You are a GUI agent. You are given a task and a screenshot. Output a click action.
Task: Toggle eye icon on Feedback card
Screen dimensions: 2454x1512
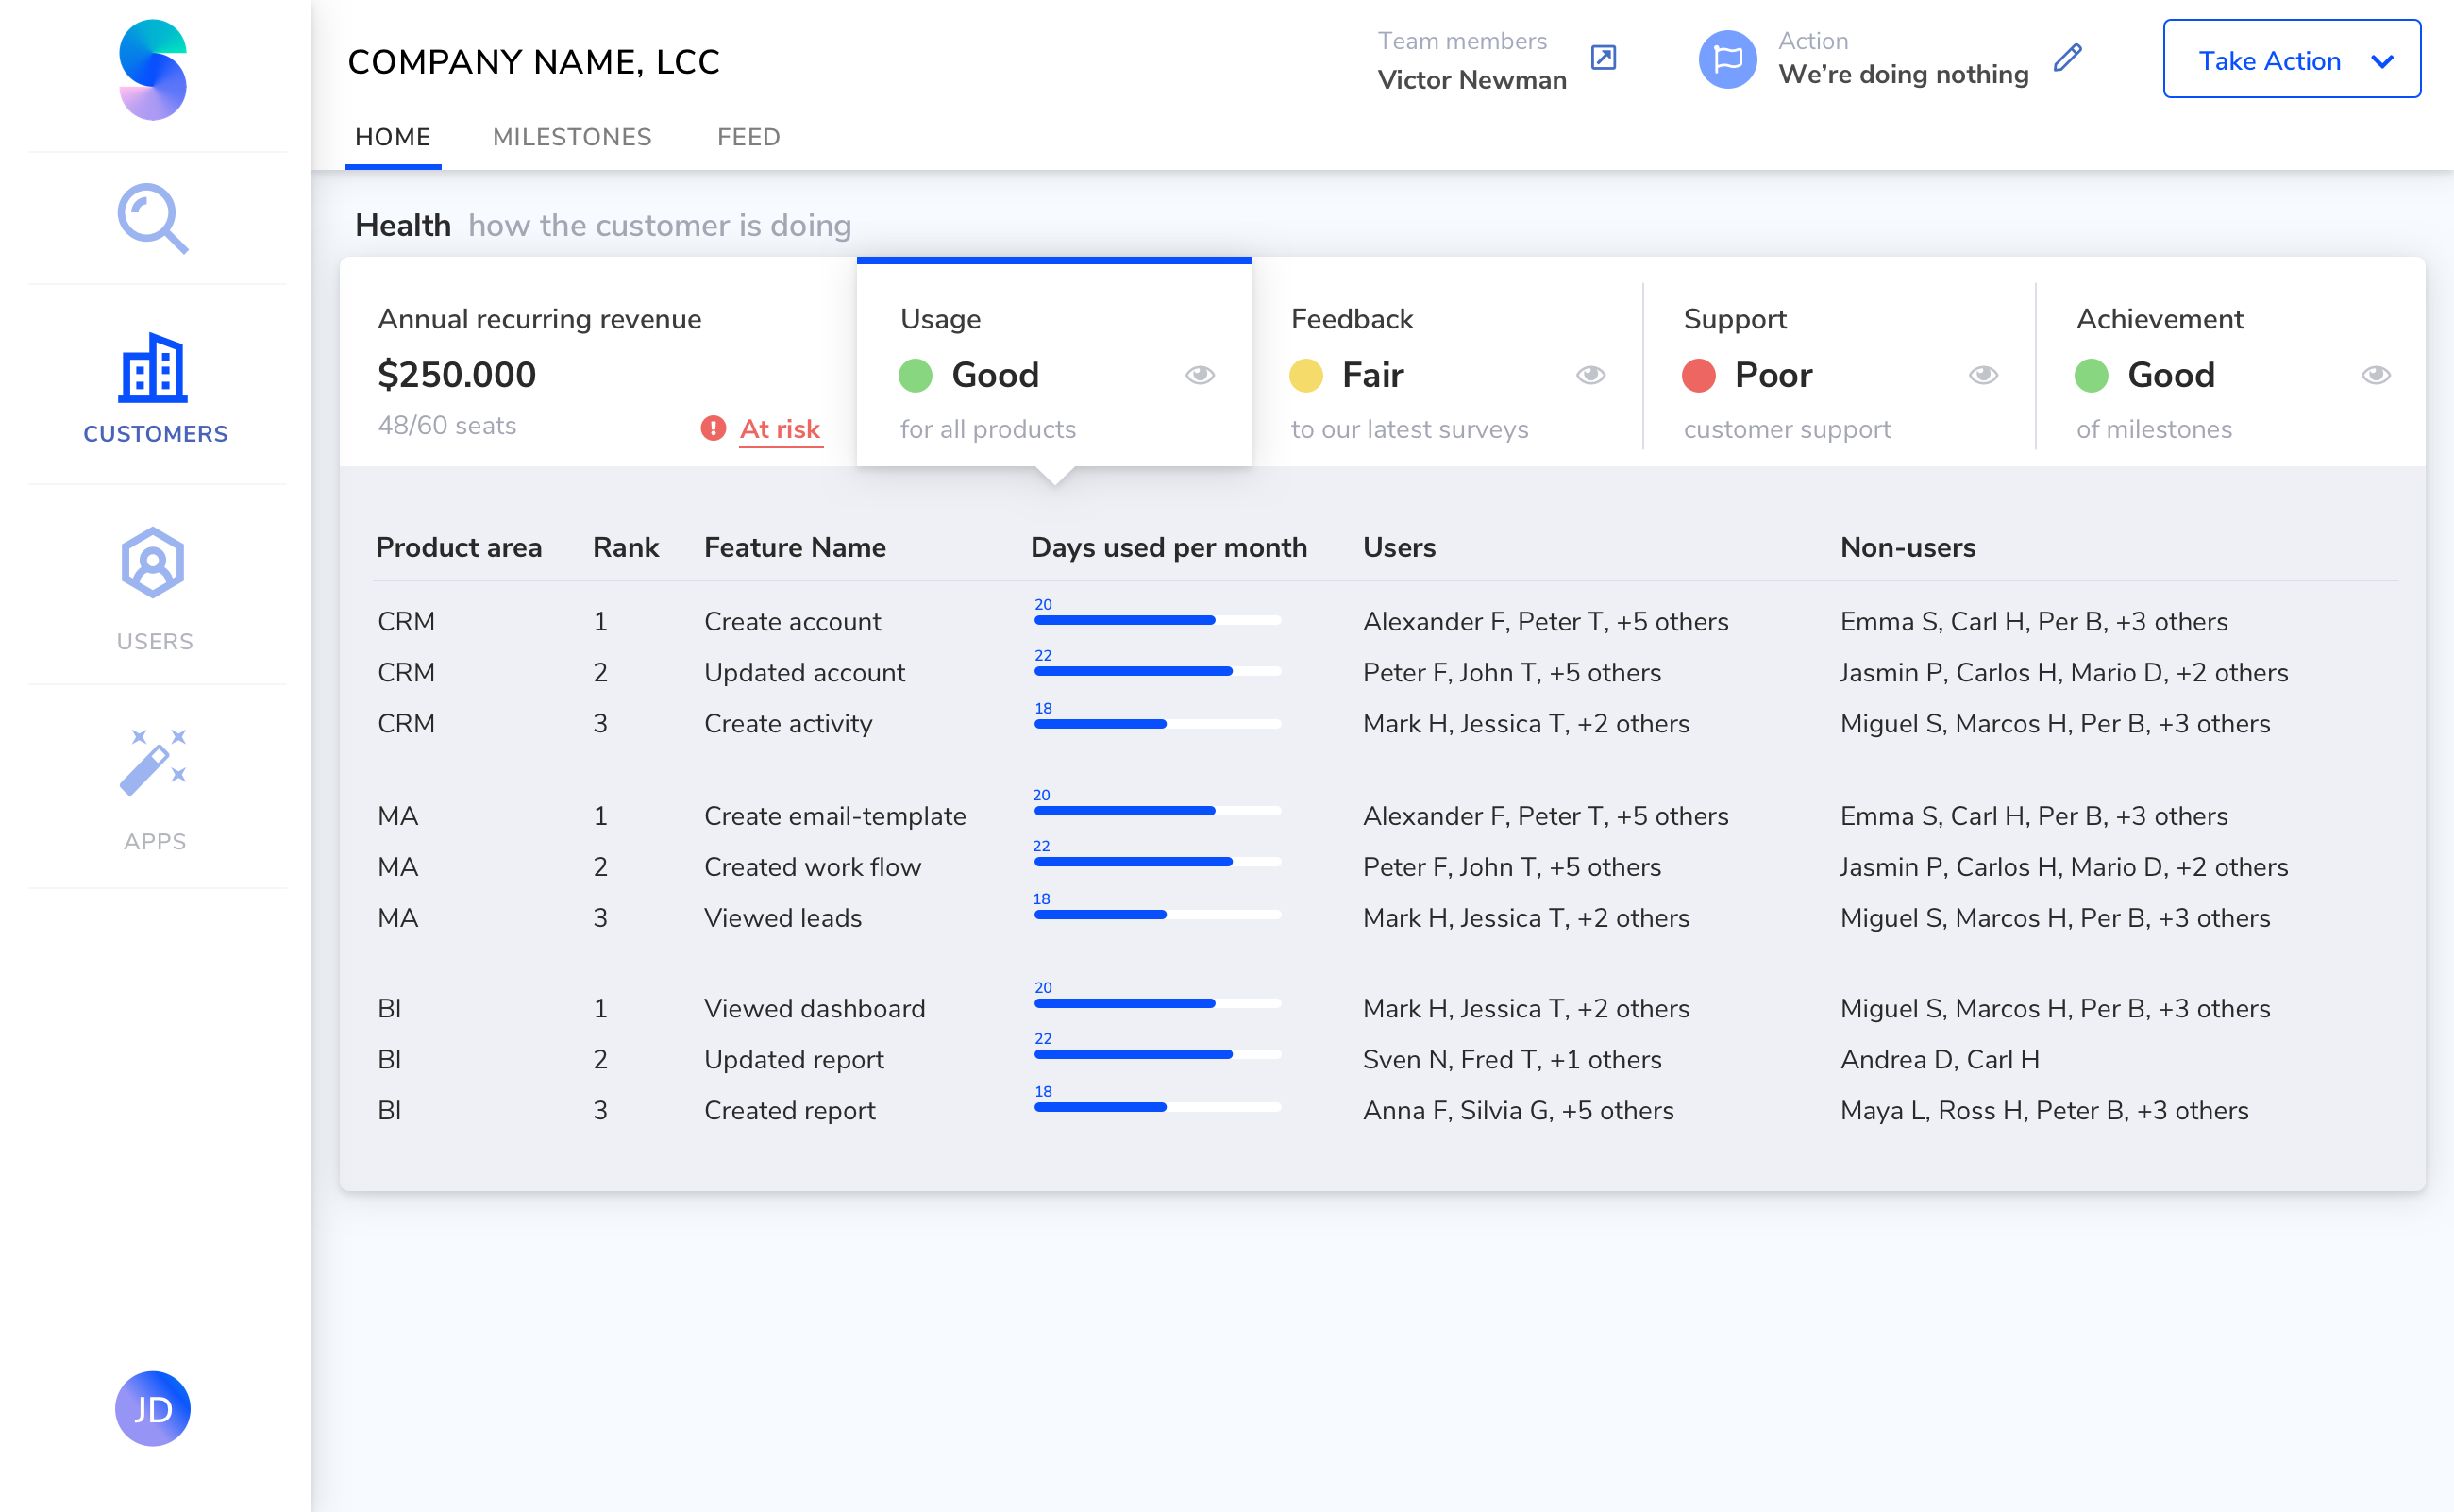coord(1591,375)
